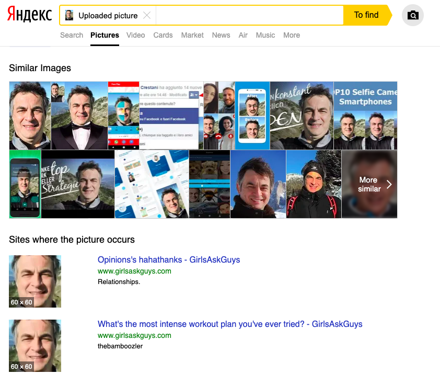Screen dimensions: 440x374
Task: Remove the uploaded picture with X icon
Action: coord(147,15)
